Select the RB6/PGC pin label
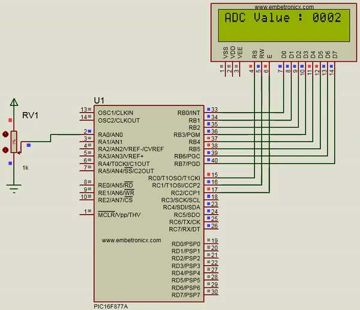 click(187, 156)
